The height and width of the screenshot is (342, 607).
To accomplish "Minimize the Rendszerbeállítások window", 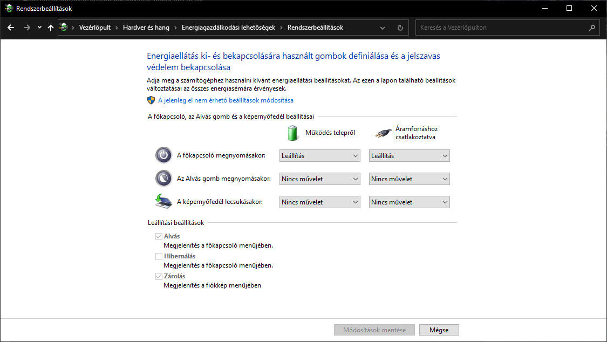I will click(x=545, y=8).
